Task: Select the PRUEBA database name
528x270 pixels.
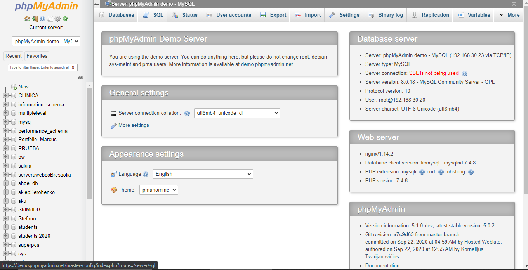Action: click(x=29, y=149)
